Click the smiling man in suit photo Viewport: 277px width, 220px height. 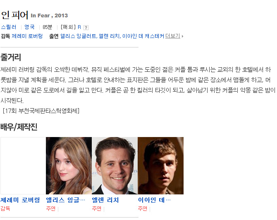pos(115,166)
